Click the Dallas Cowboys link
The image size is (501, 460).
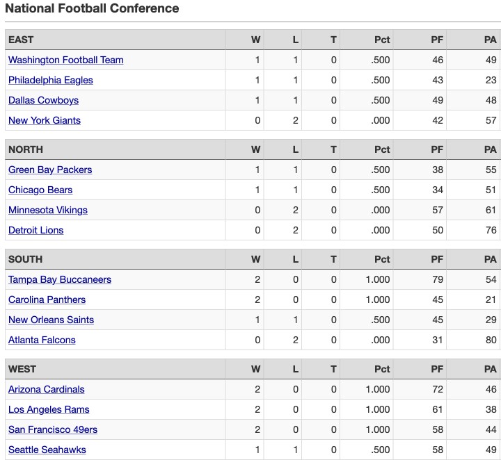pyautogui.click(x=43, y=100)
